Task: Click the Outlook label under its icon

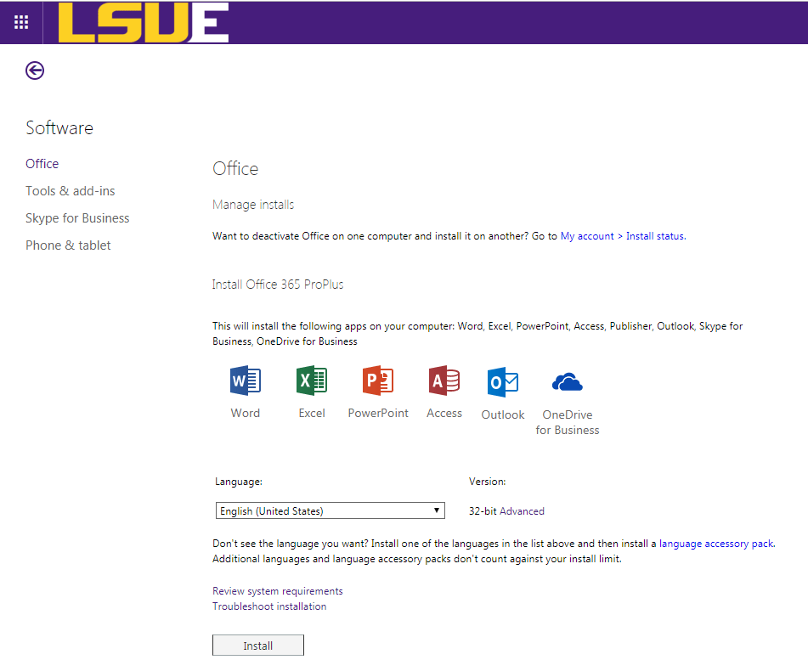Action: tap(503, 415)
